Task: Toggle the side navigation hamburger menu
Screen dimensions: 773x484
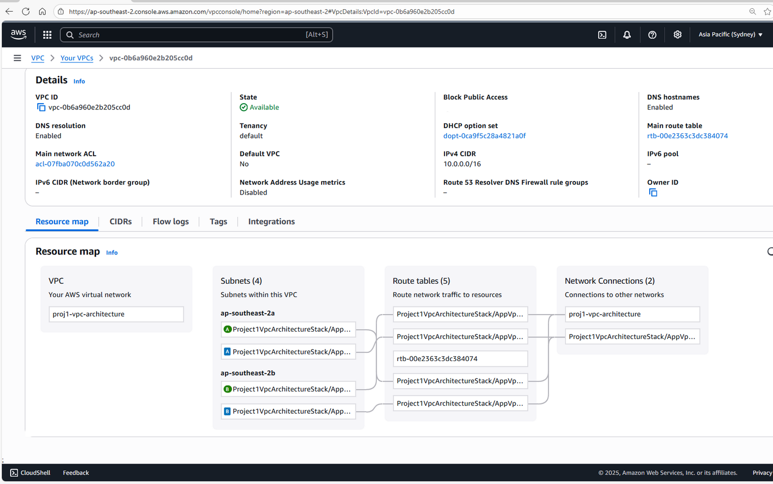Action: tap(17, 58)
